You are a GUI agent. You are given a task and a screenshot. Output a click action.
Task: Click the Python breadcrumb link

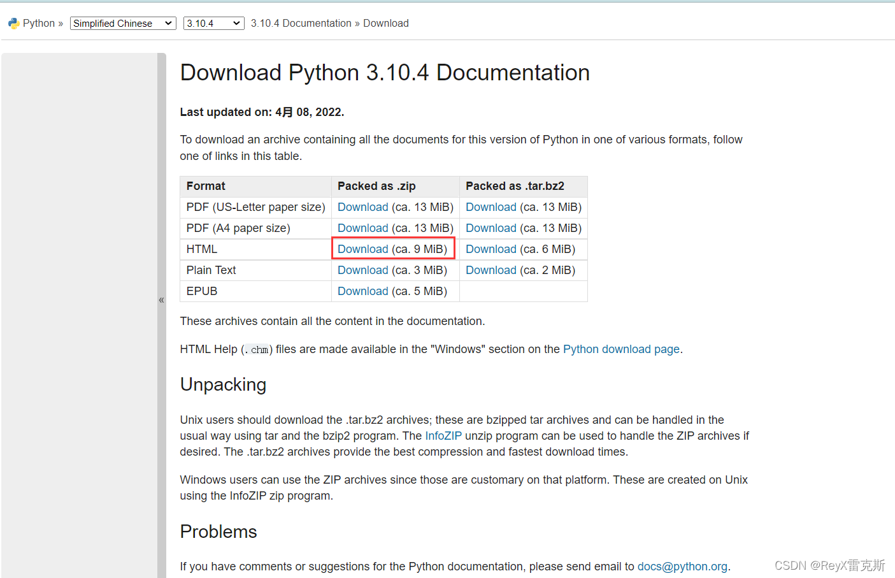click(39, 24)
